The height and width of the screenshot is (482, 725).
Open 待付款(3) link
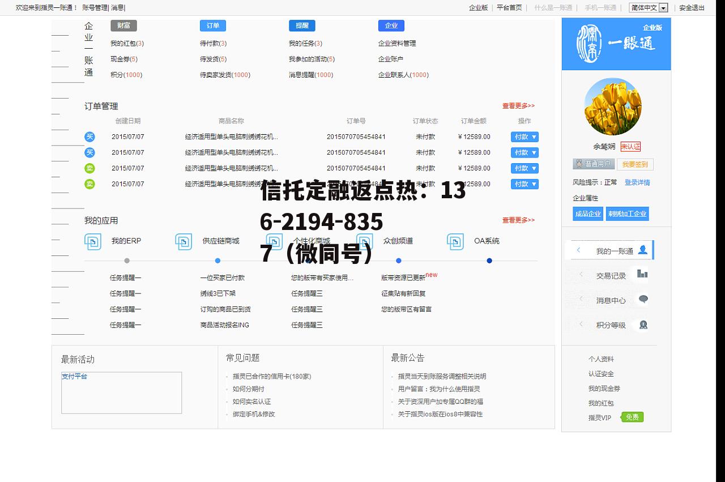pyautogui.click(x=213, y=44)
